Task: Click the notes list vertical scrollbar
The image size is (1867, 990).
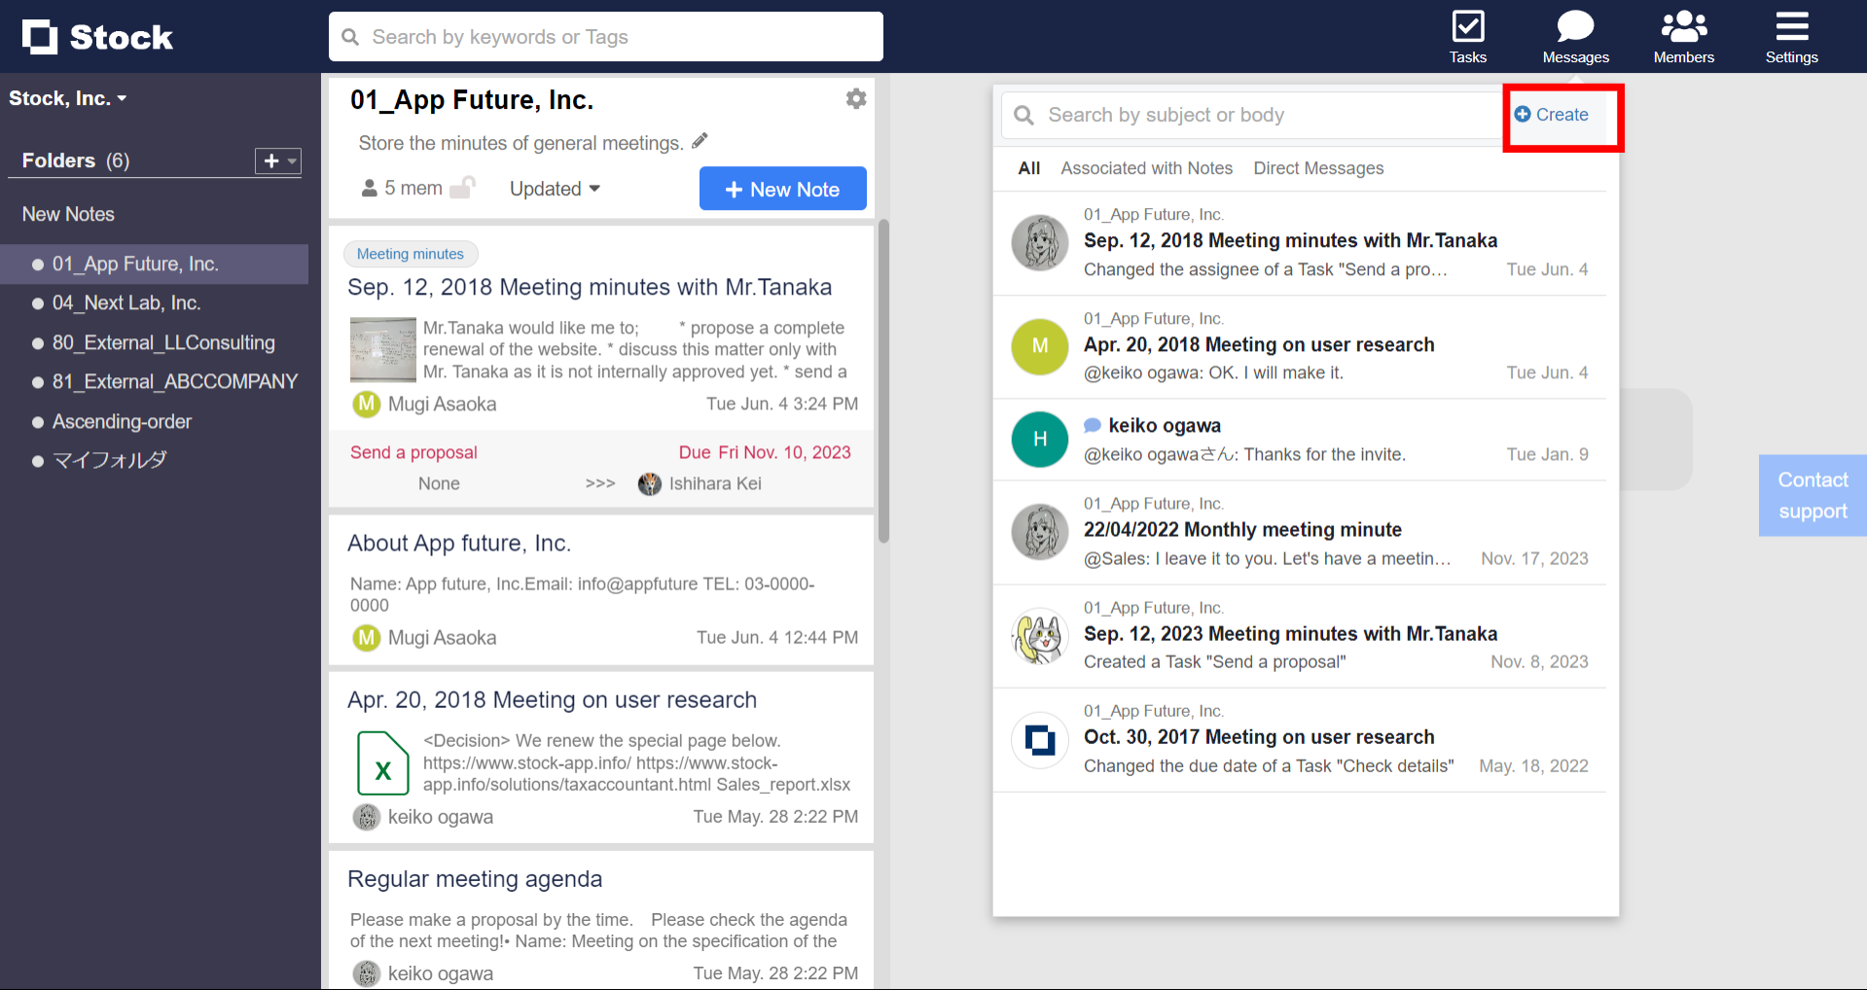Action: [883, 379]
